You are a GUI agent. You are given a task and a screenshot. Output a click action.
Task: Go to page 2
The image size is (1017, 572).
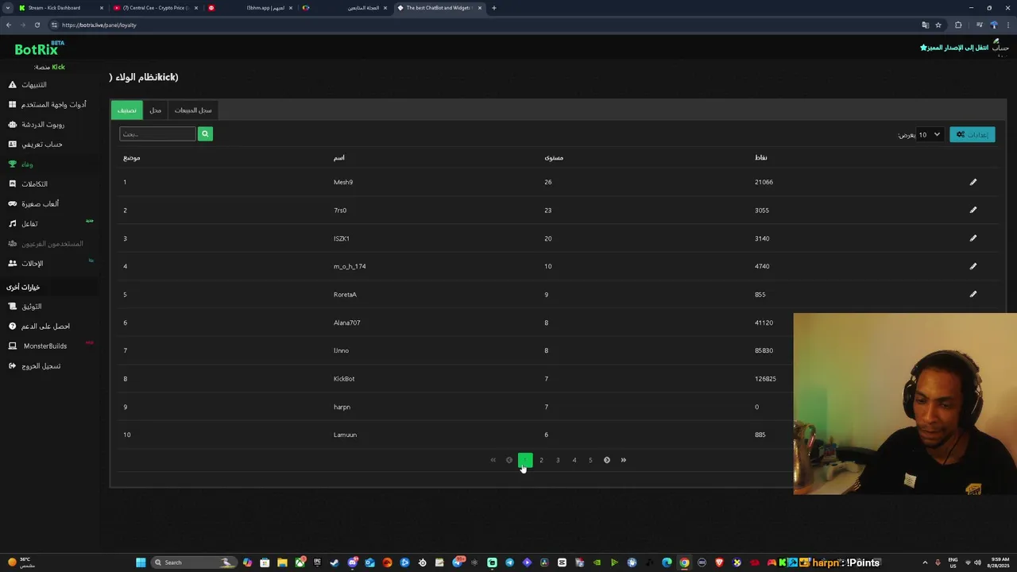point(541,460)
